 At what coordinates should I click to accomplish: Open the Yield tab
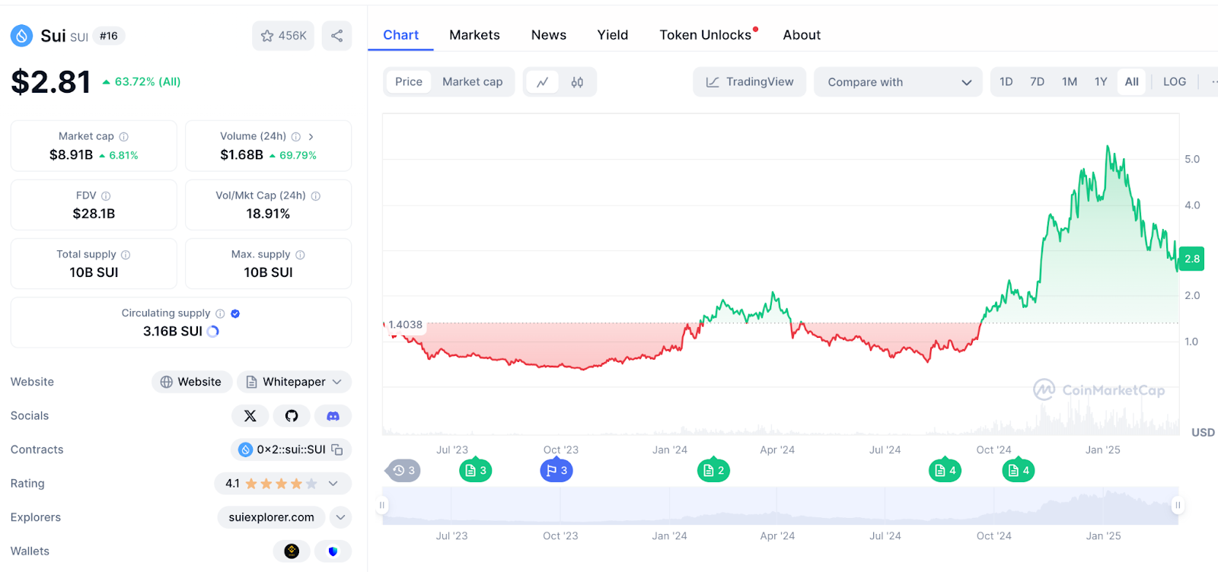(613, 35)
